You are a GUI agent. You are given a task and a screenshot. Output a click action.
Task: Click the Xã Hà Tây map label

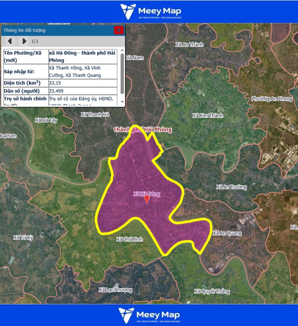pyautogui.click(x=46, y=120)
